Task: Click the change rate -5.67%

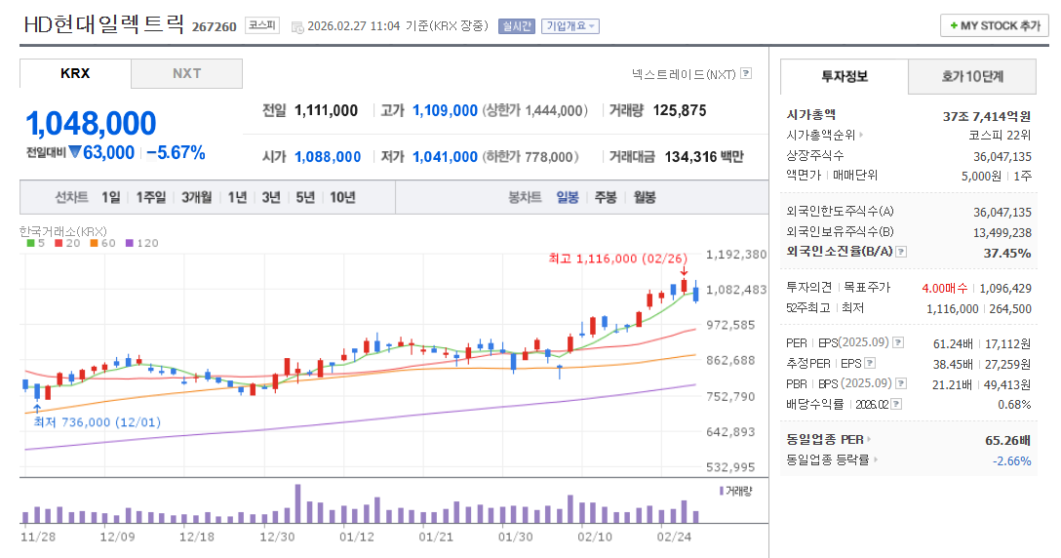Action: (x=176, y=153)
